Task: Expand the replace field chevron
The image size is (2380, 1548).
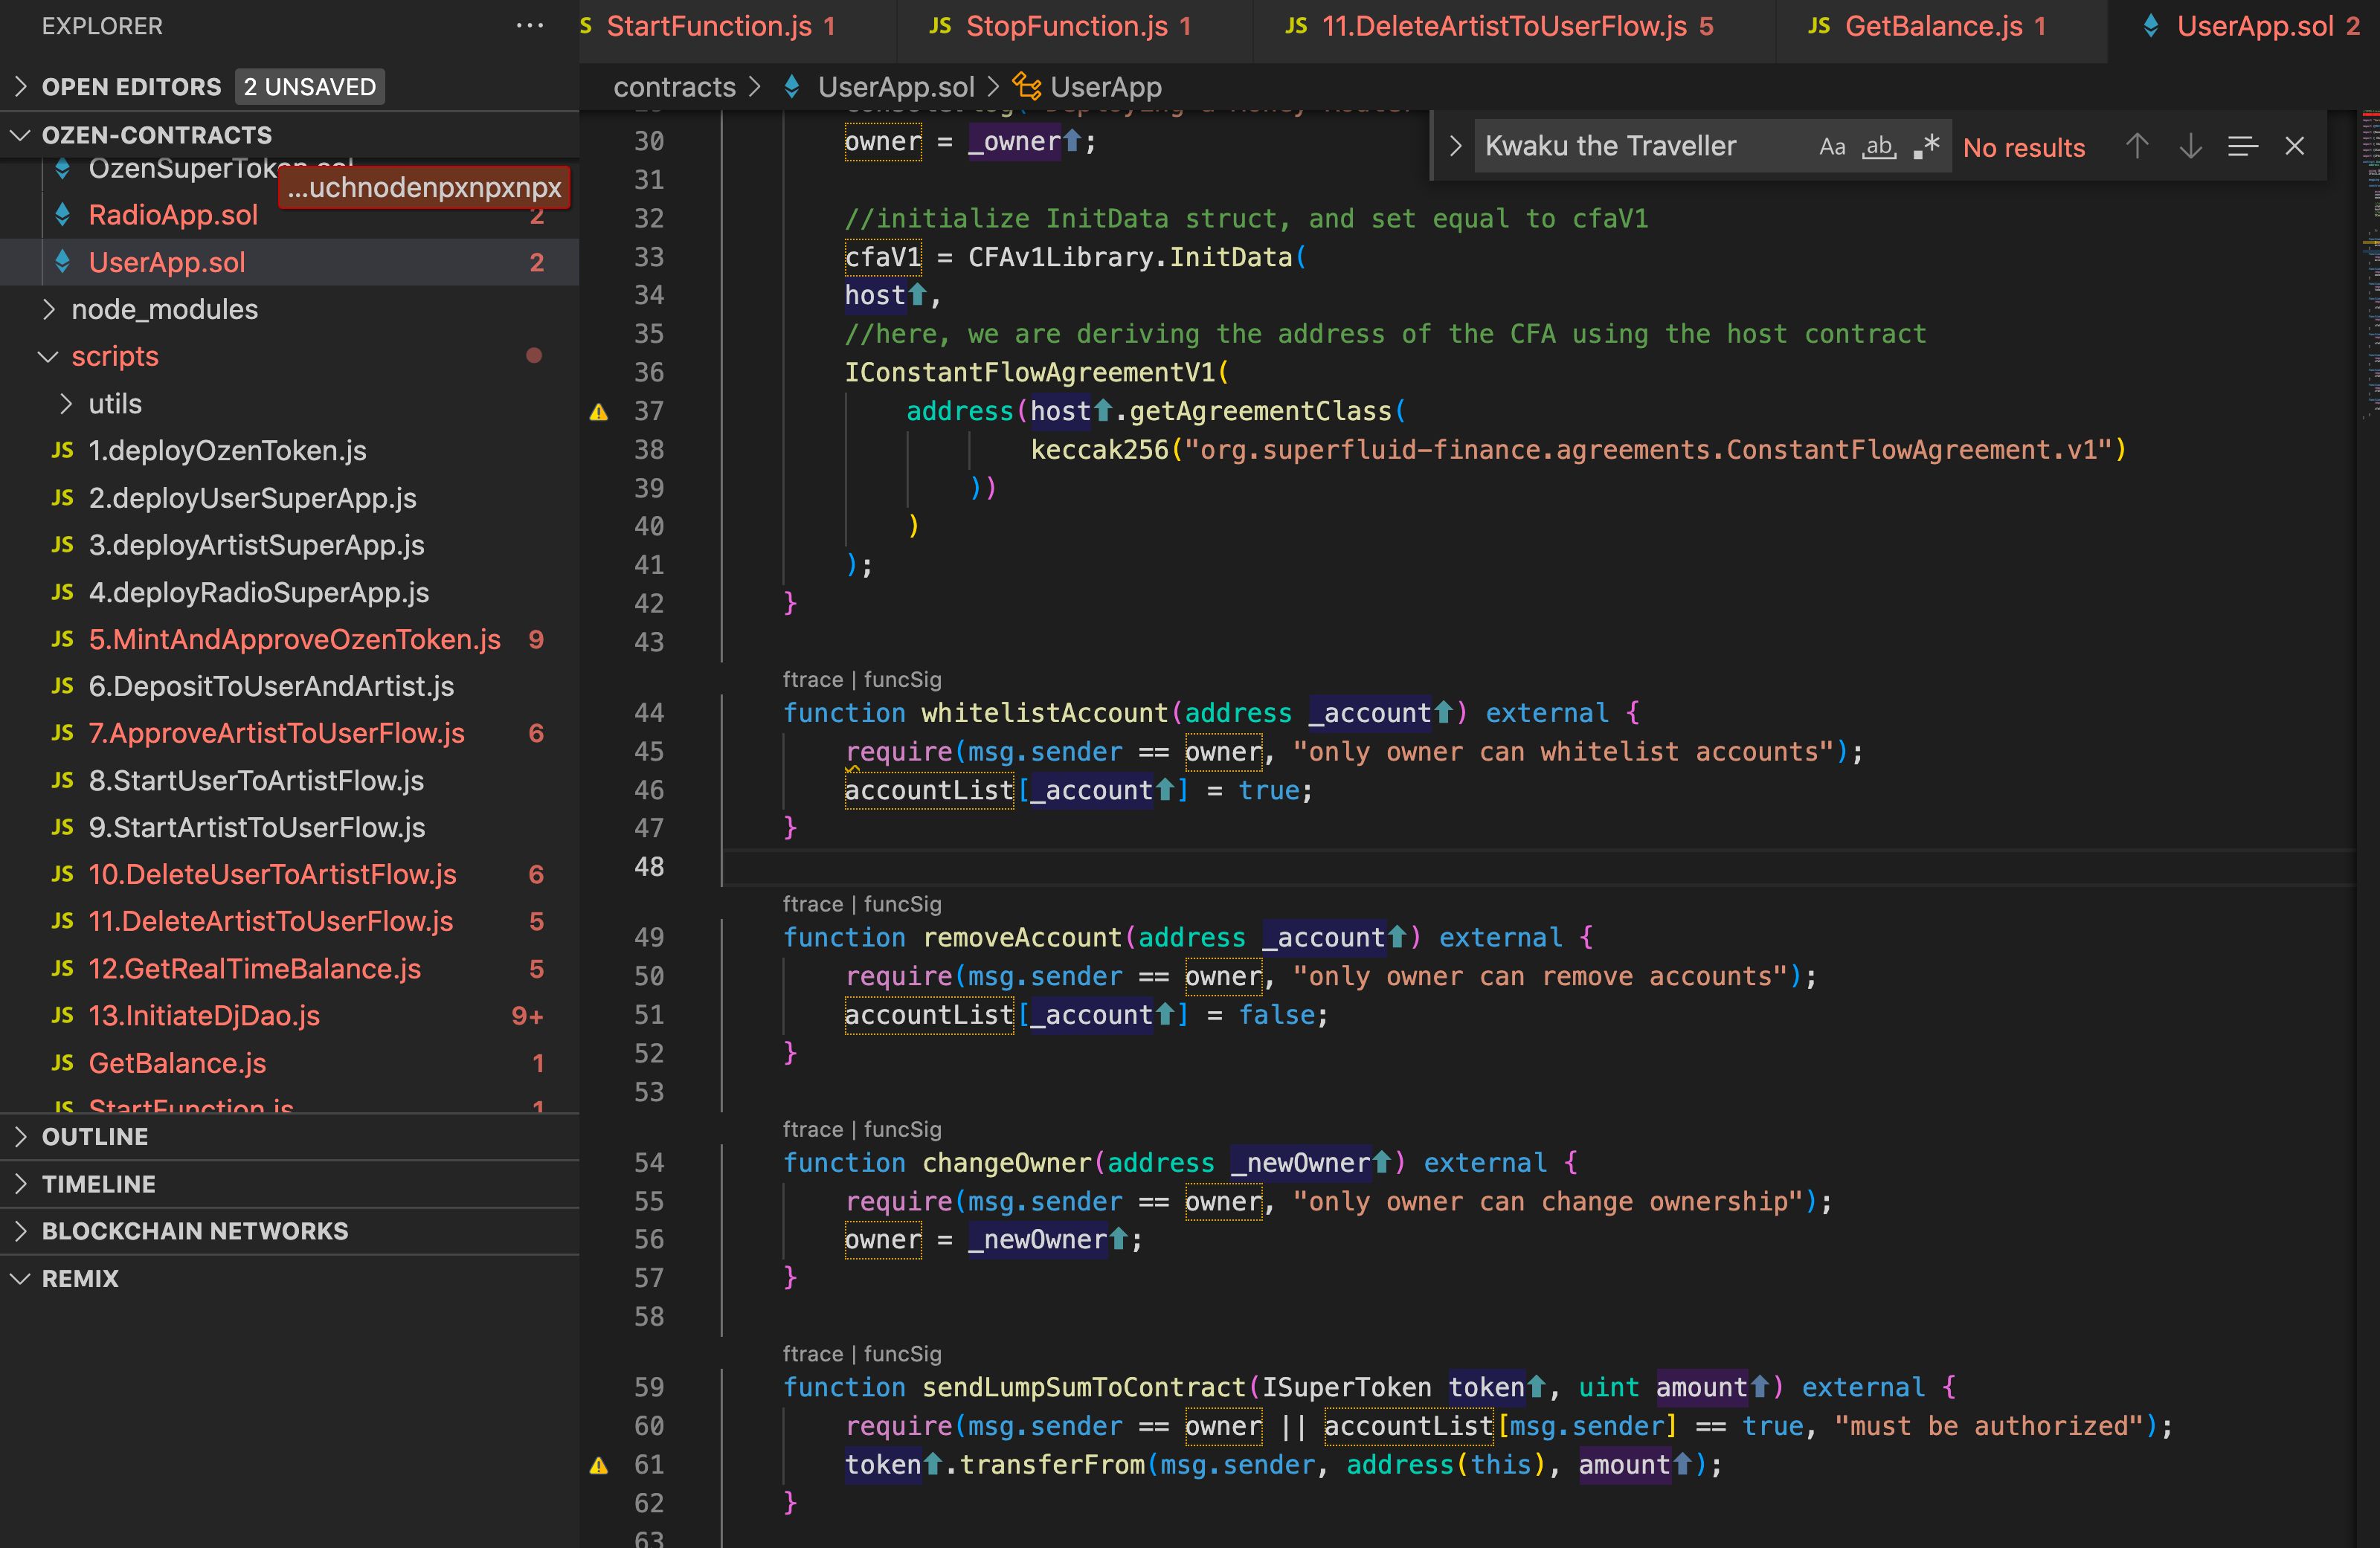Action: [1455, 146]
